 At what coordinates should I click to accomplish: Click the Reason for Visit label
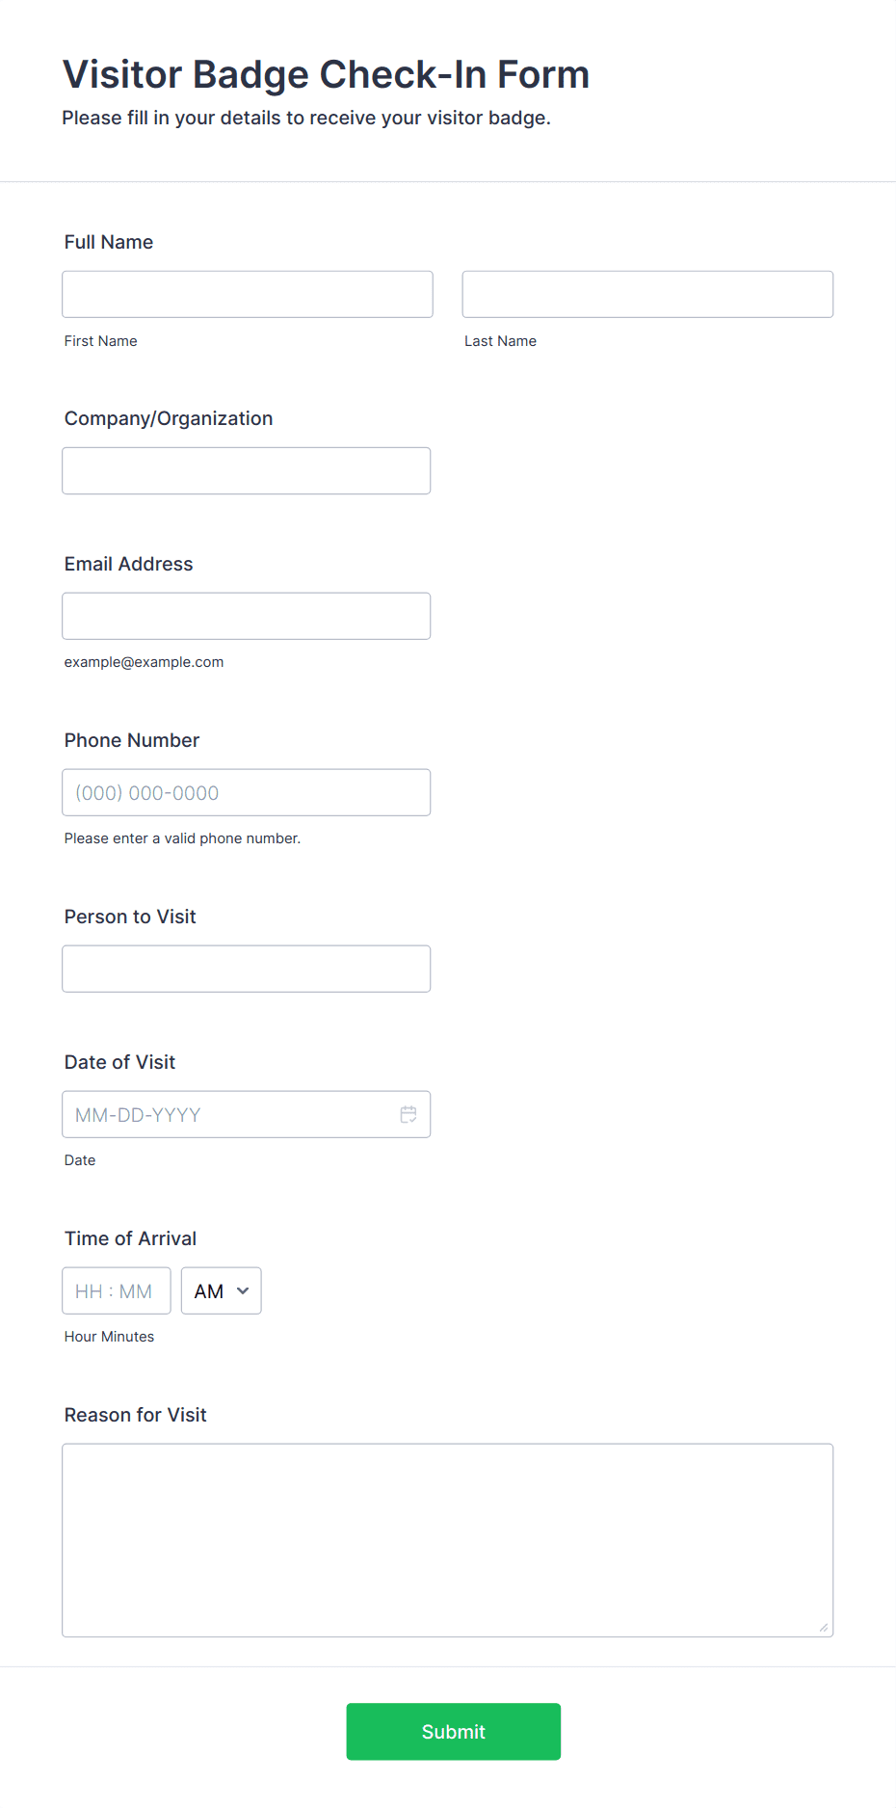pyautogui.click(x=136, y=1415)
